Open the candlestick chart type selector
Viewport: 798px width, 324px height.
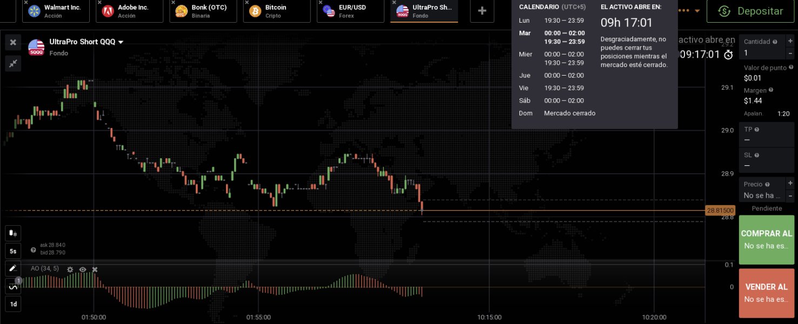click(13, 233)
